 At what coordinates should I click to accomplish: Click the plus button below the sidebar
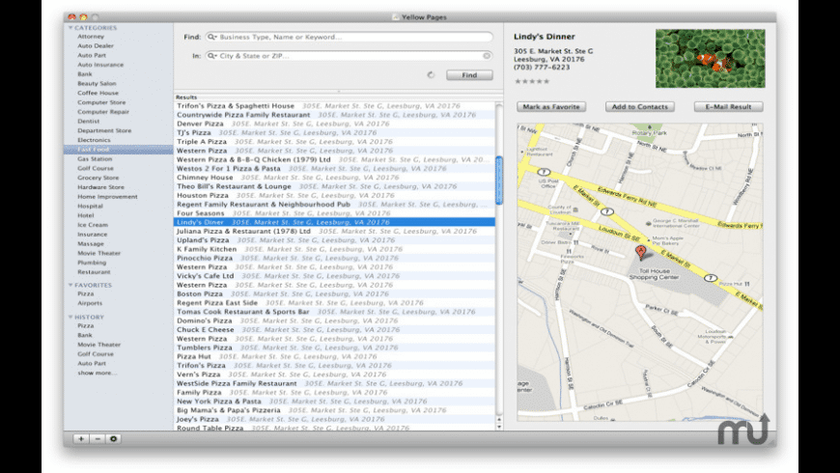coord(80,438)
